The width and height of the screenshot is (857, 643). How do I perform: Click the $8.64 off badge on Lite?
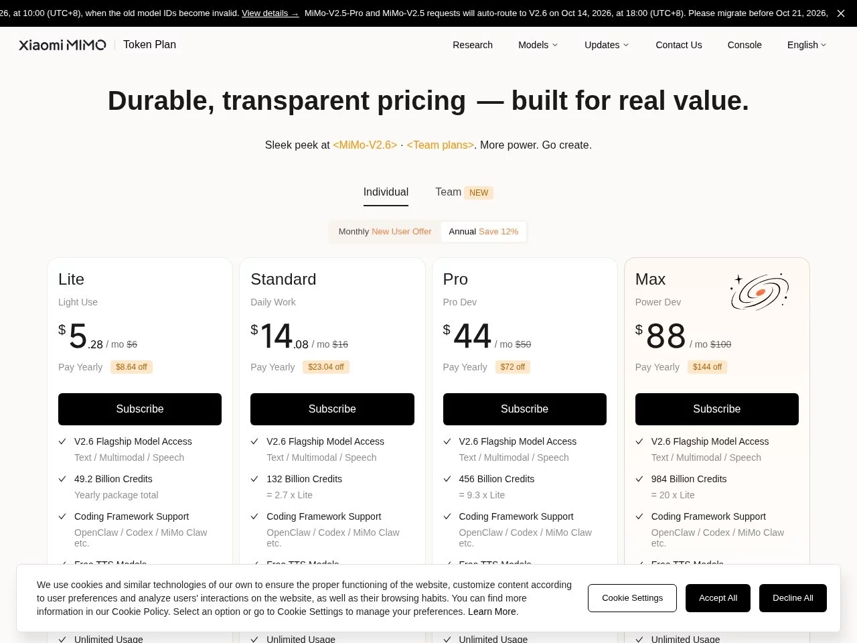point(131,367)
